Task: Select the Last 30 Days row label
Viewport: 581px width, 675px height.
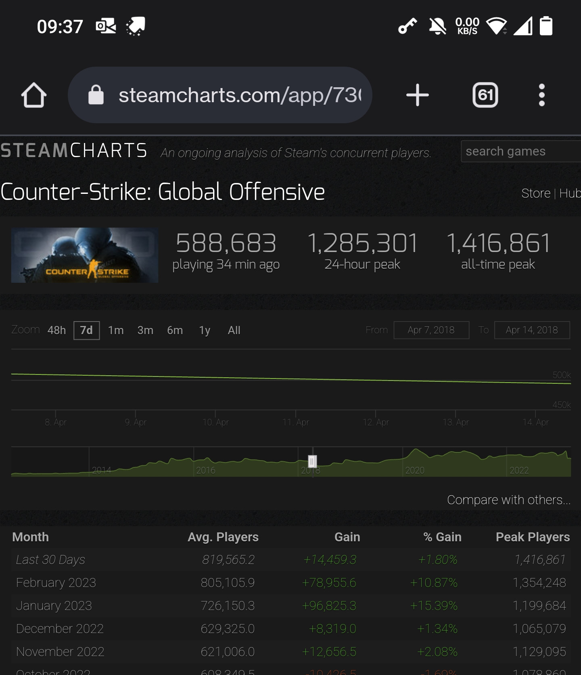Action: pyautogui.click(x=50, y=560)
